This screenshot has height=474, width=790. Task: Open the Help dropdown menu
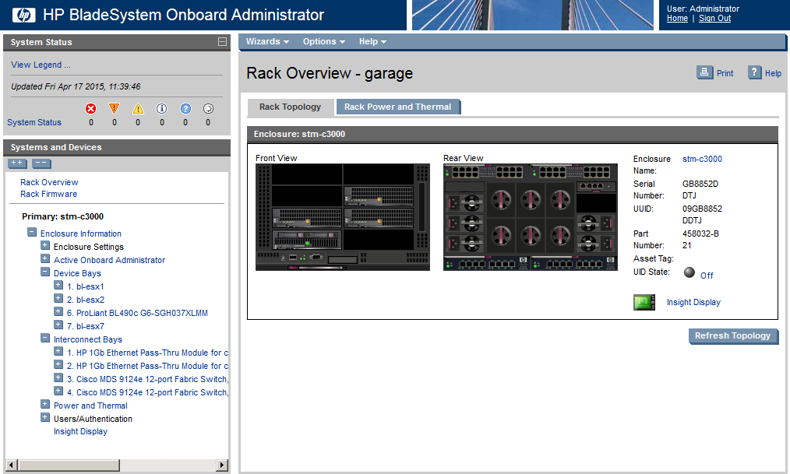click(372, 42)
